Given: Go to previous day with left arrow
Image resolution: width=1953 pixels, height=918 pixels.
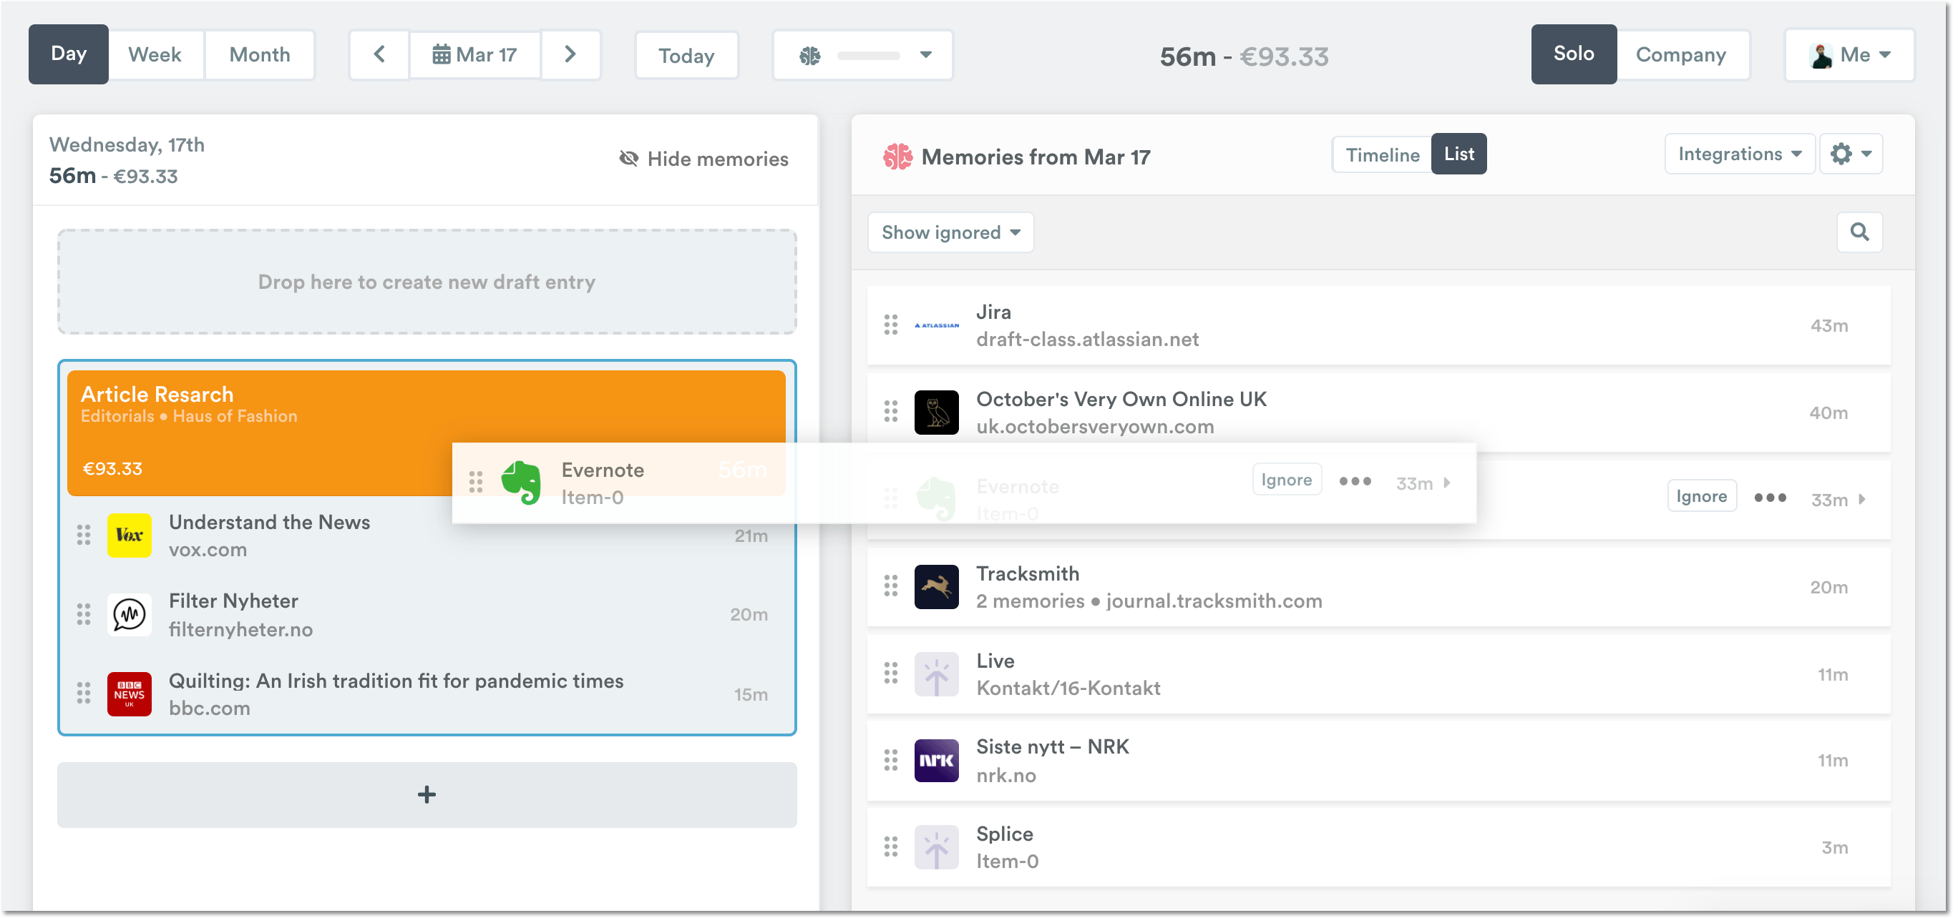Looking at the screenshot, I should click(x=379, y=54).
